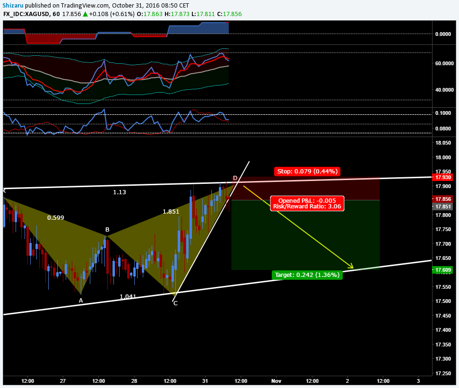
Task: Select the 17.609 green target price label
Action: (442, 270)
